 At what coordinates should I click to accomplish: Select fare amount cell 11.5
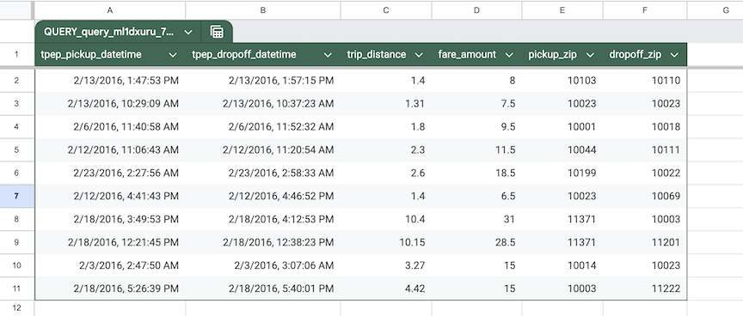click(x=476, y=150)
